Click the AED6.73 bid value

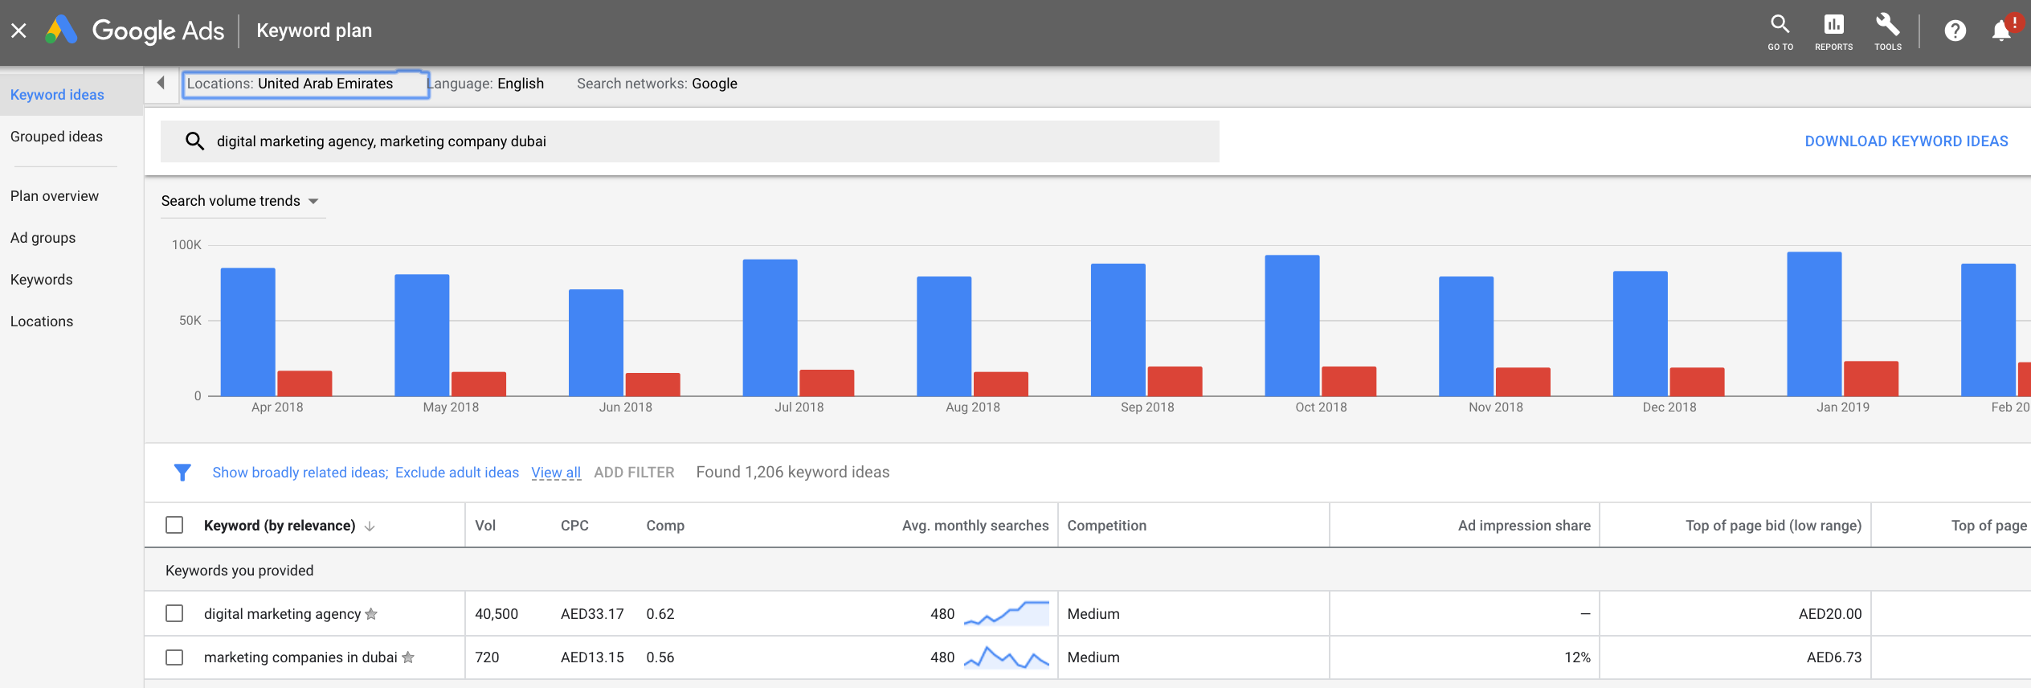pos(1834,657)
